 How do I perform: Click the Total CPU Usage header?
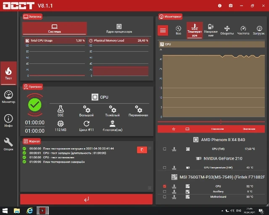tap(55, 41)
